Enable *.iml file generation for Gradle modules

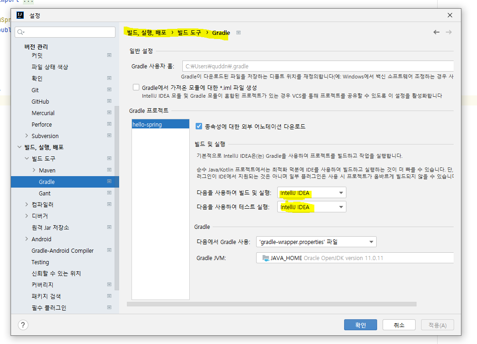coord(136,87)
